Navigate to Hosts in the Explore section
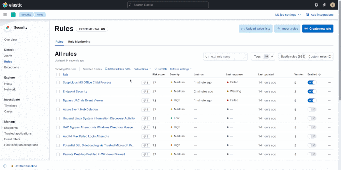Viewport: 341px width, 170px height. (8, 84)
